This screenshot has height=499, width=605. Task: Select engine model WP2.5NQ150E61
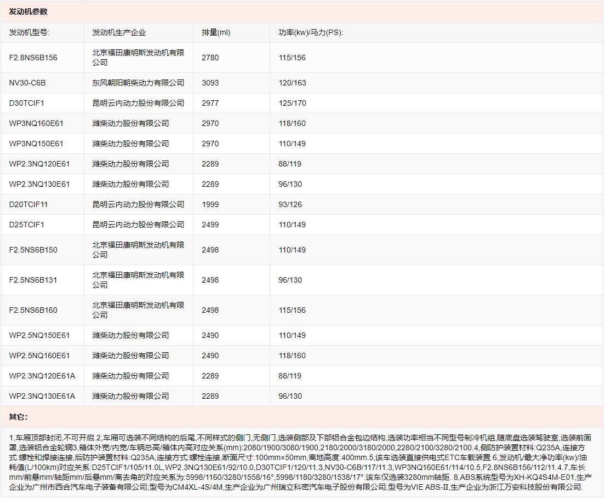point(39,335)
